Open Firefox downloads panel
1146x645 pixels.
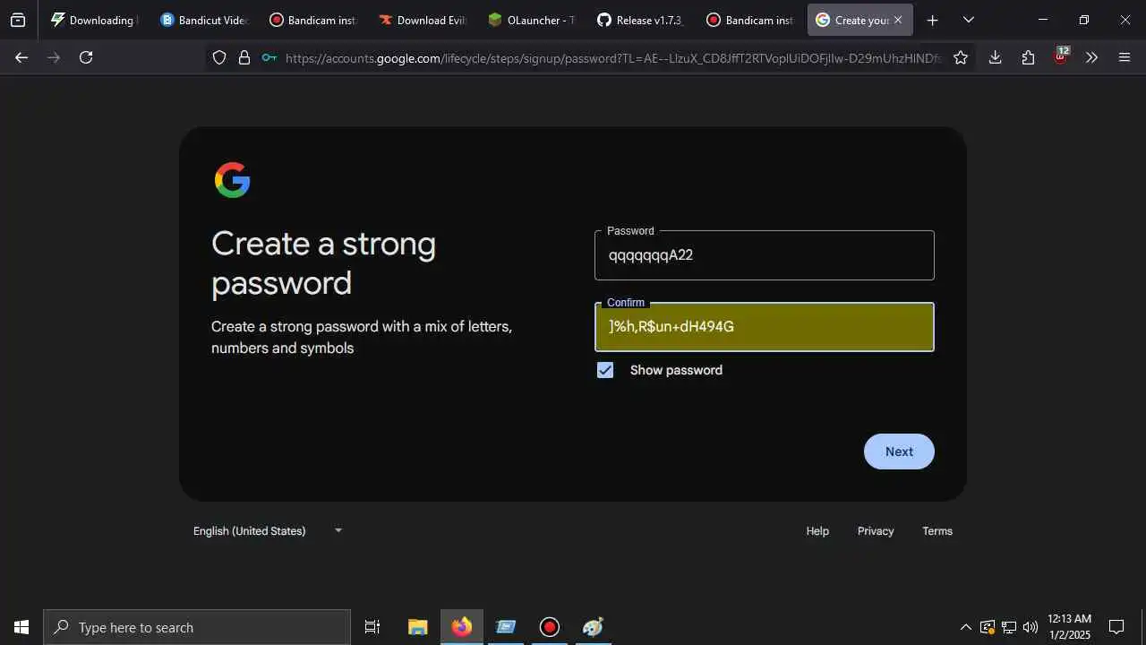click(995, 57)
